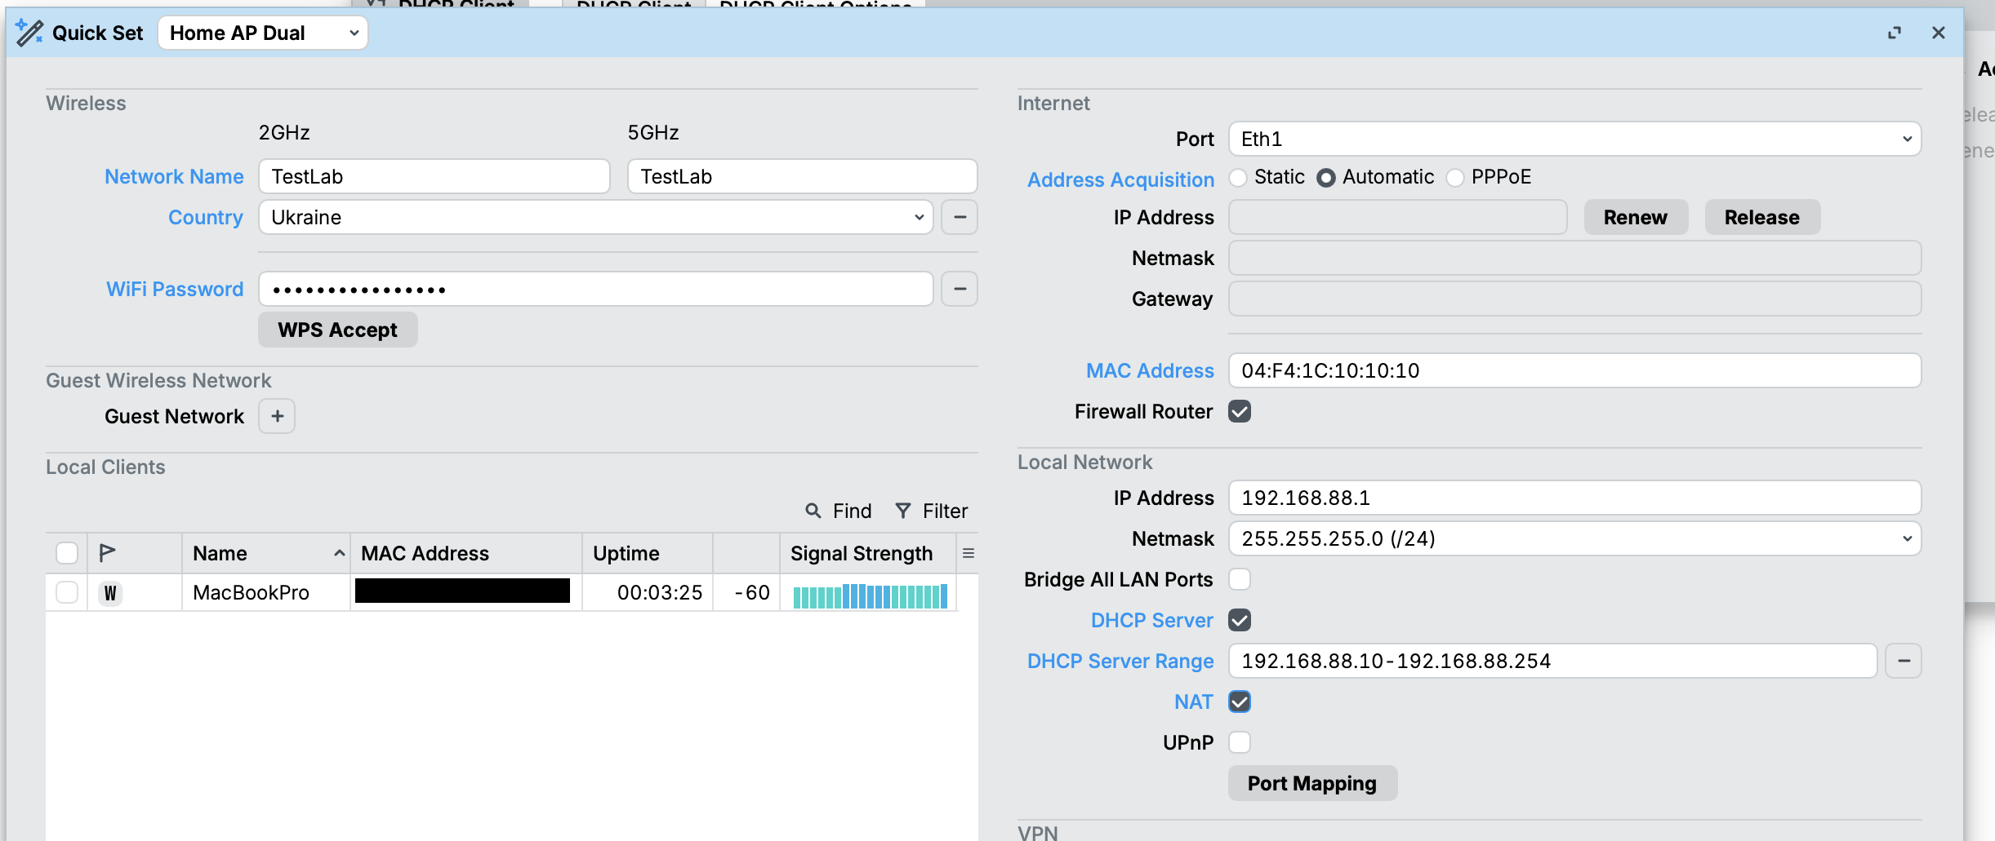Open the table columns menu icon
1995x841 pixels.
(969, 553)
